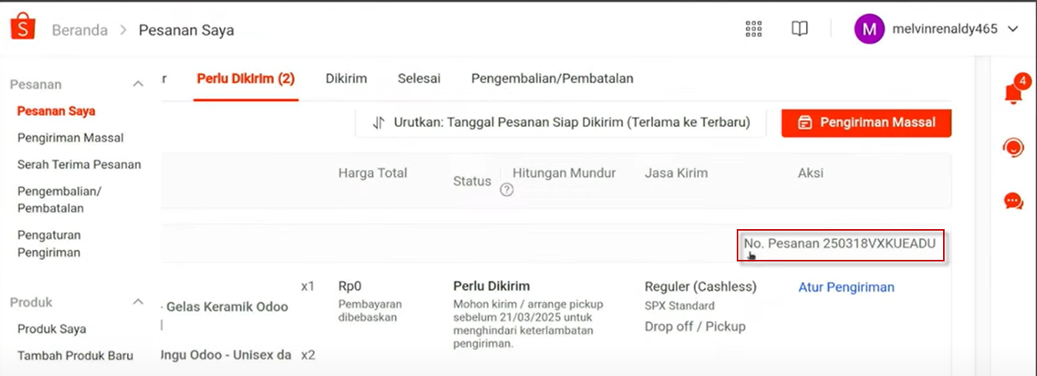Screen dimensions: 1037x376
Task: Collapse the Pesanan sidebar section
Action: click(139, 84)
